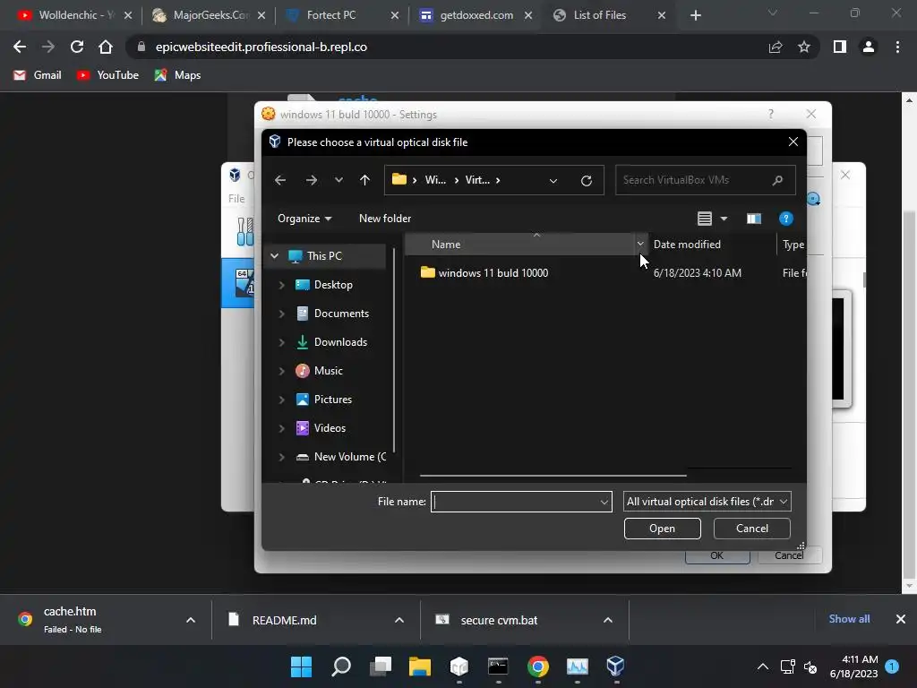This screenshot has height=688, width=917.
Task: Reload the current browser page
Action: point(77,47)
